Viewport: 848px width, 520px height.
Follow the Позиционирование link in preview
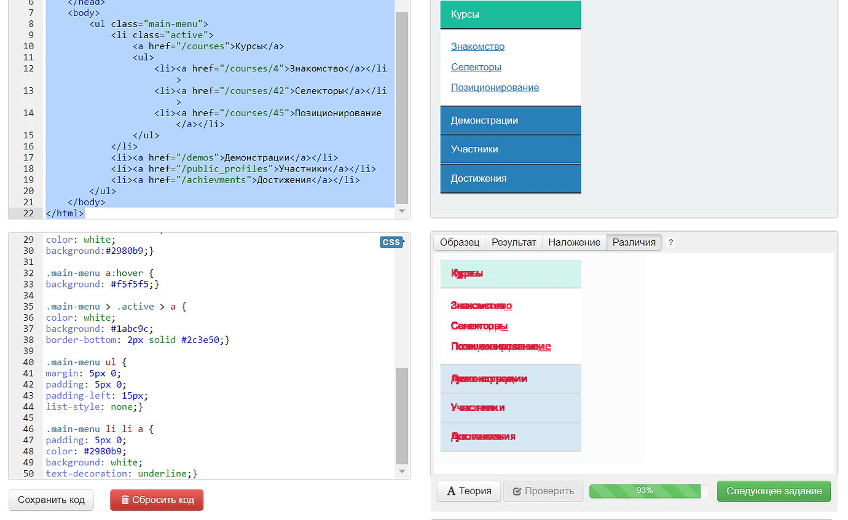pos(495,87)
